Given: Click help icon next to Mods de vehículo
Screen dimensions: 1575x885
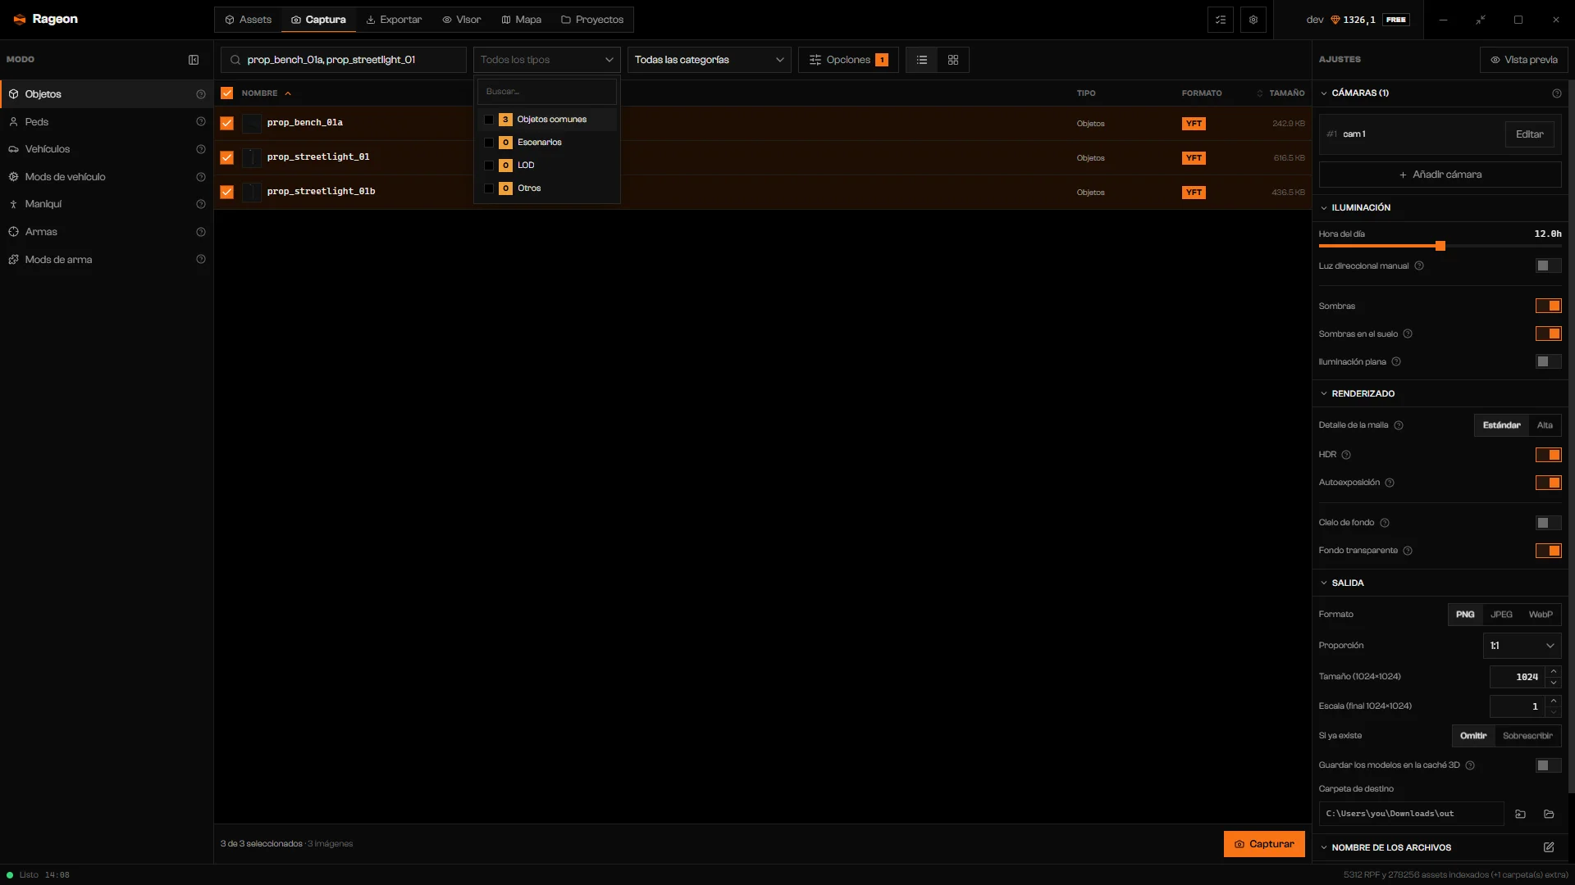Looking at the screenshot, I should click(x=201, y=177).
